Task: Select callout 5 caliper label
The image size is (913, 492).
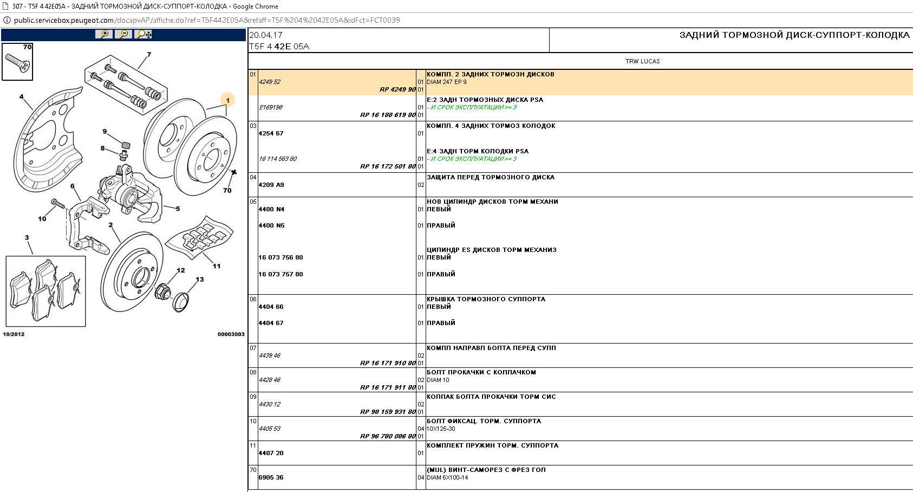Action: click(x=178, y=209)
